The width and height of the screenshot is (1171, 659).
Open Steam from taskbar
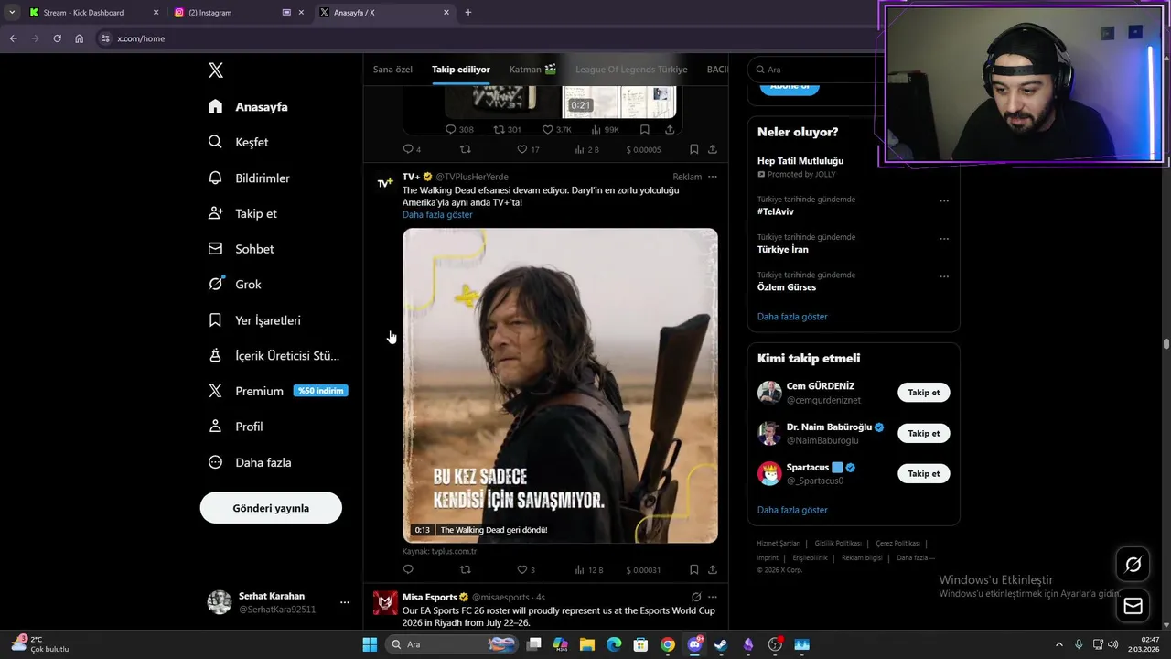(x=721, y=644)
